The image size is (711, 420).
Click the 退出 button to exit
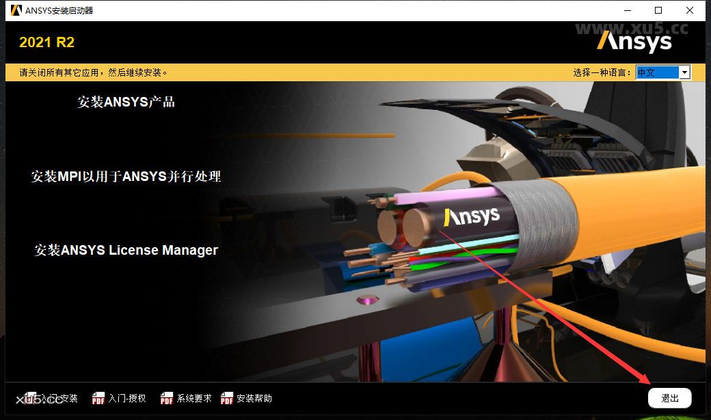point(669,397)
